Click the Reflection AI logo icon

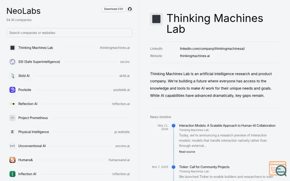click(12, 104)
